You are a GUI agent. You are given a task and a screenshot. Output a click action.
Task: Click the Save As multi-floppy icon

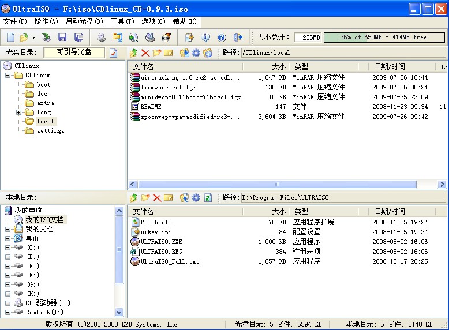click(x=78, y=37)
